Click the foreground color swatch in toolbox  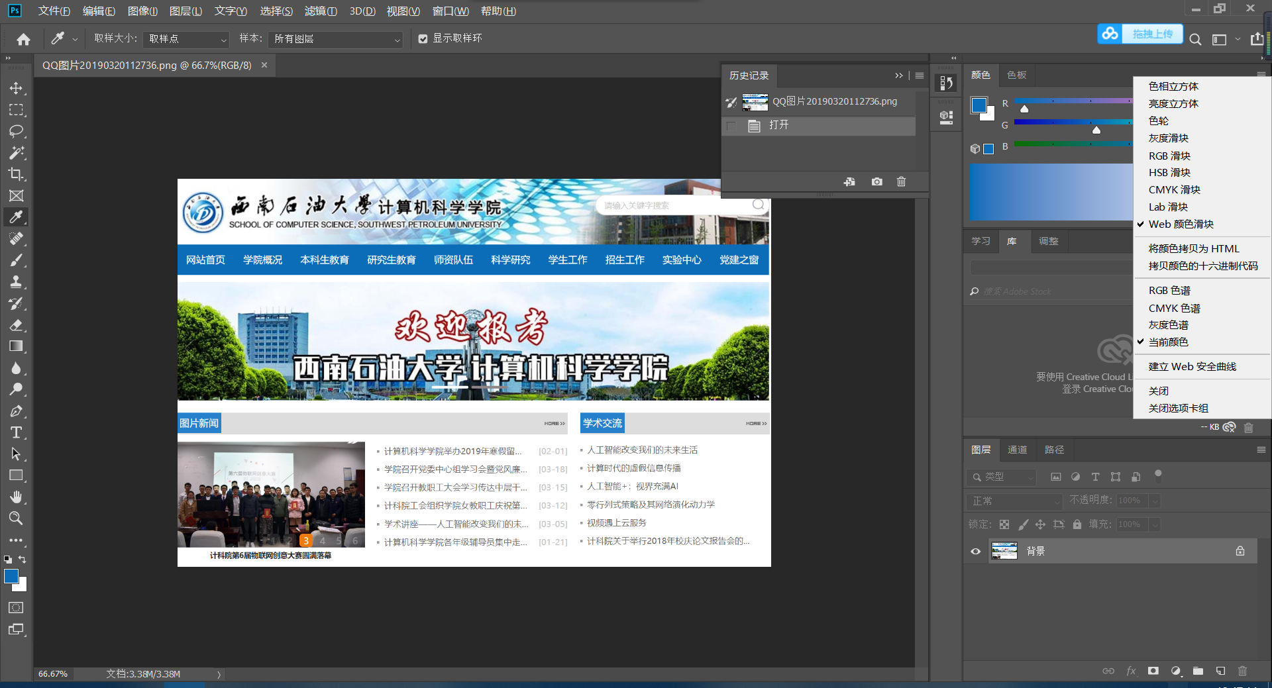tap(11, 576)
